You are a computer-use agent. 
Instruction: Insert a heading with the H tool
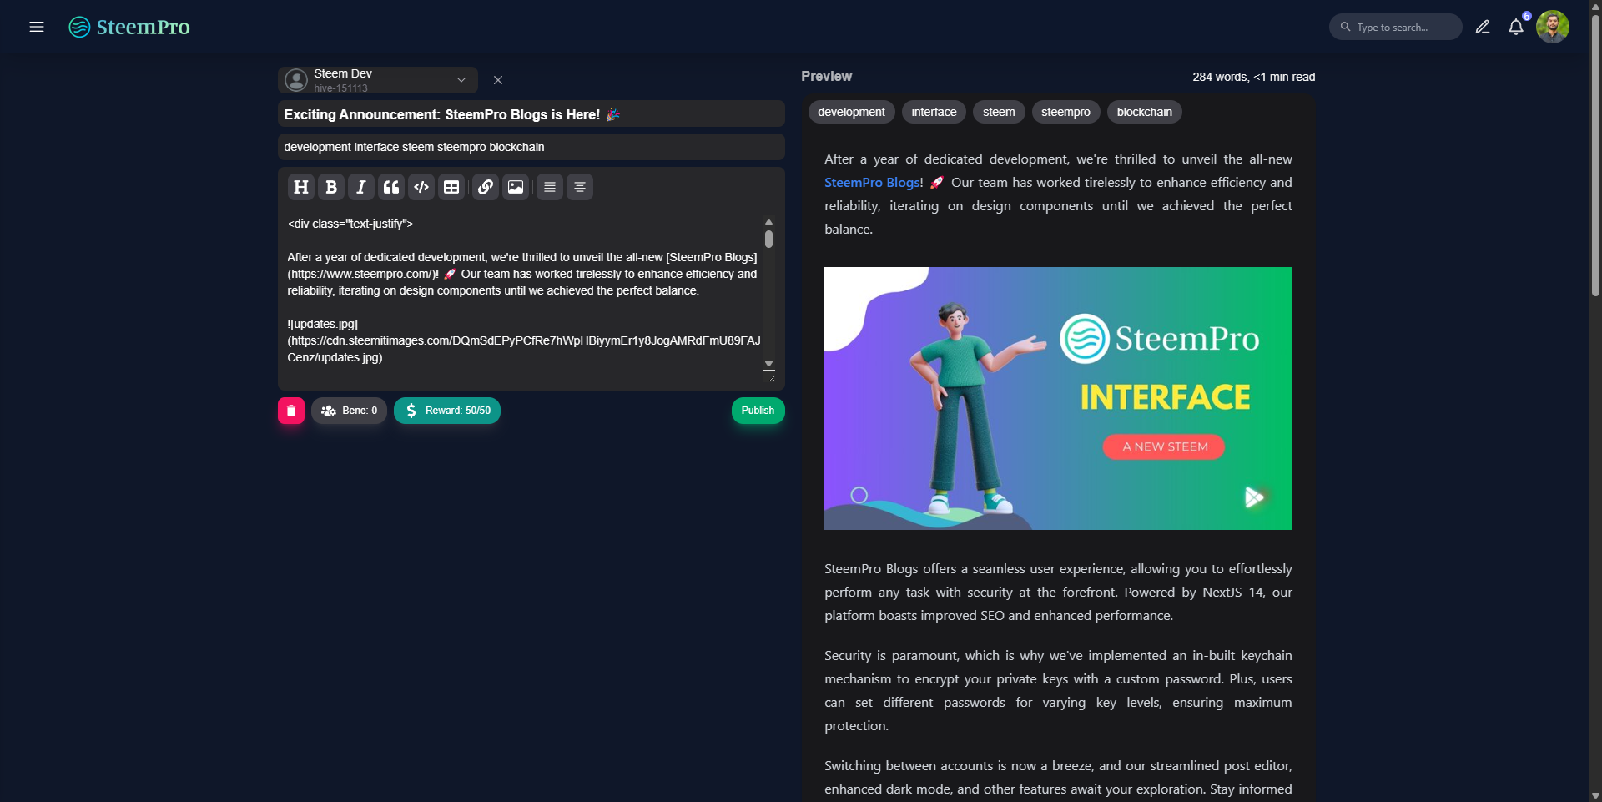point(301,187)
